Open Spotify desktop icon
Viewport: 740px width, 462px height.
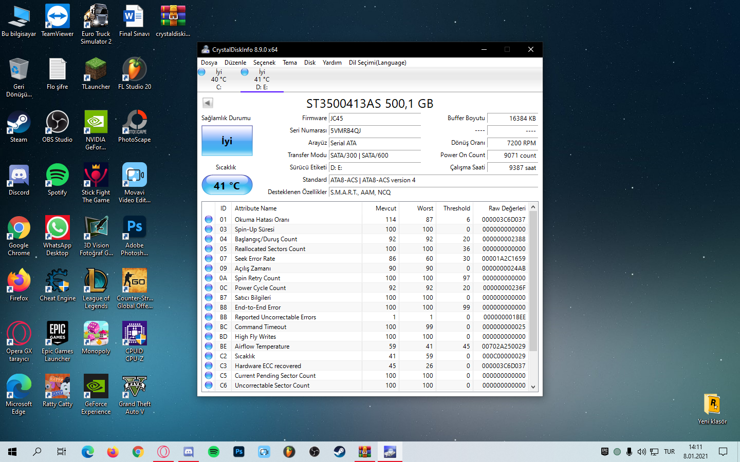pyautogui.click(x=58, y=180)
